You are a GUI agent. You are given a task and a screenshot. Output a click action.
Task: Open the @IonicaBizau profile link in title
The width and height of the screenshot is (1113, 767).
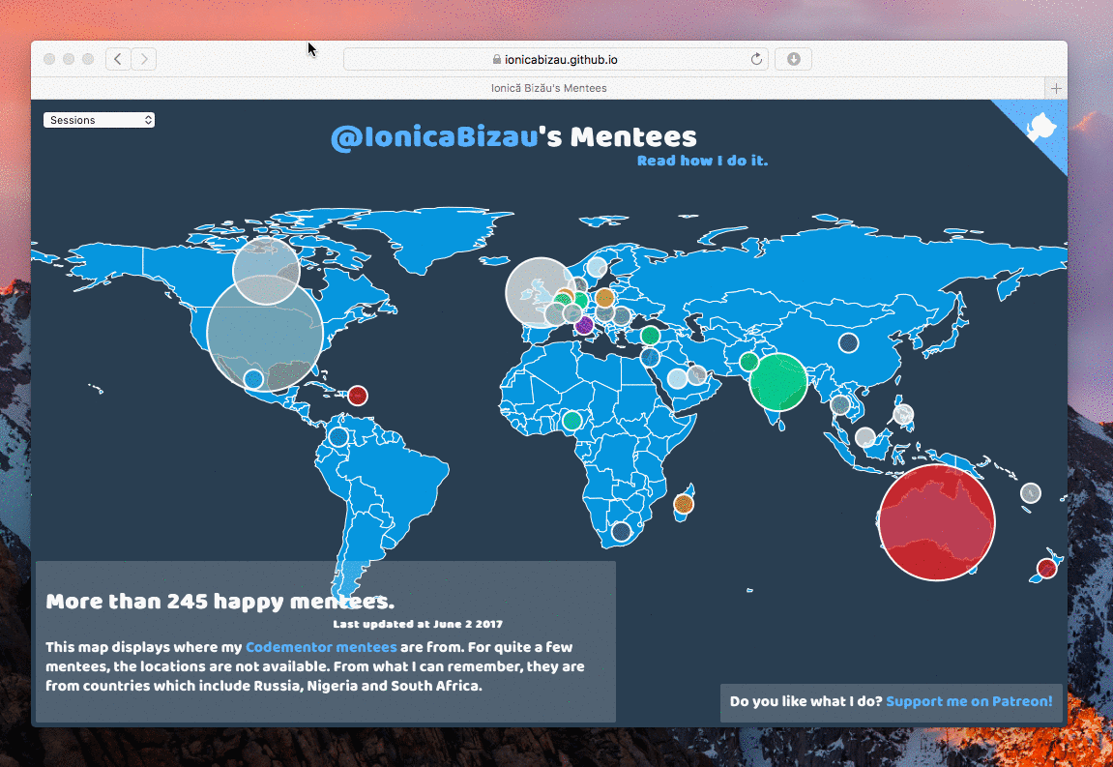point(434,137)
